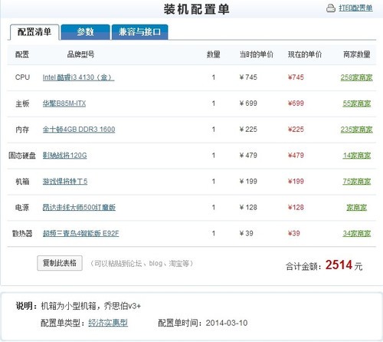Switch to the 参数 tab
Viewport: 383px width, 342px height.
[86, 32]
